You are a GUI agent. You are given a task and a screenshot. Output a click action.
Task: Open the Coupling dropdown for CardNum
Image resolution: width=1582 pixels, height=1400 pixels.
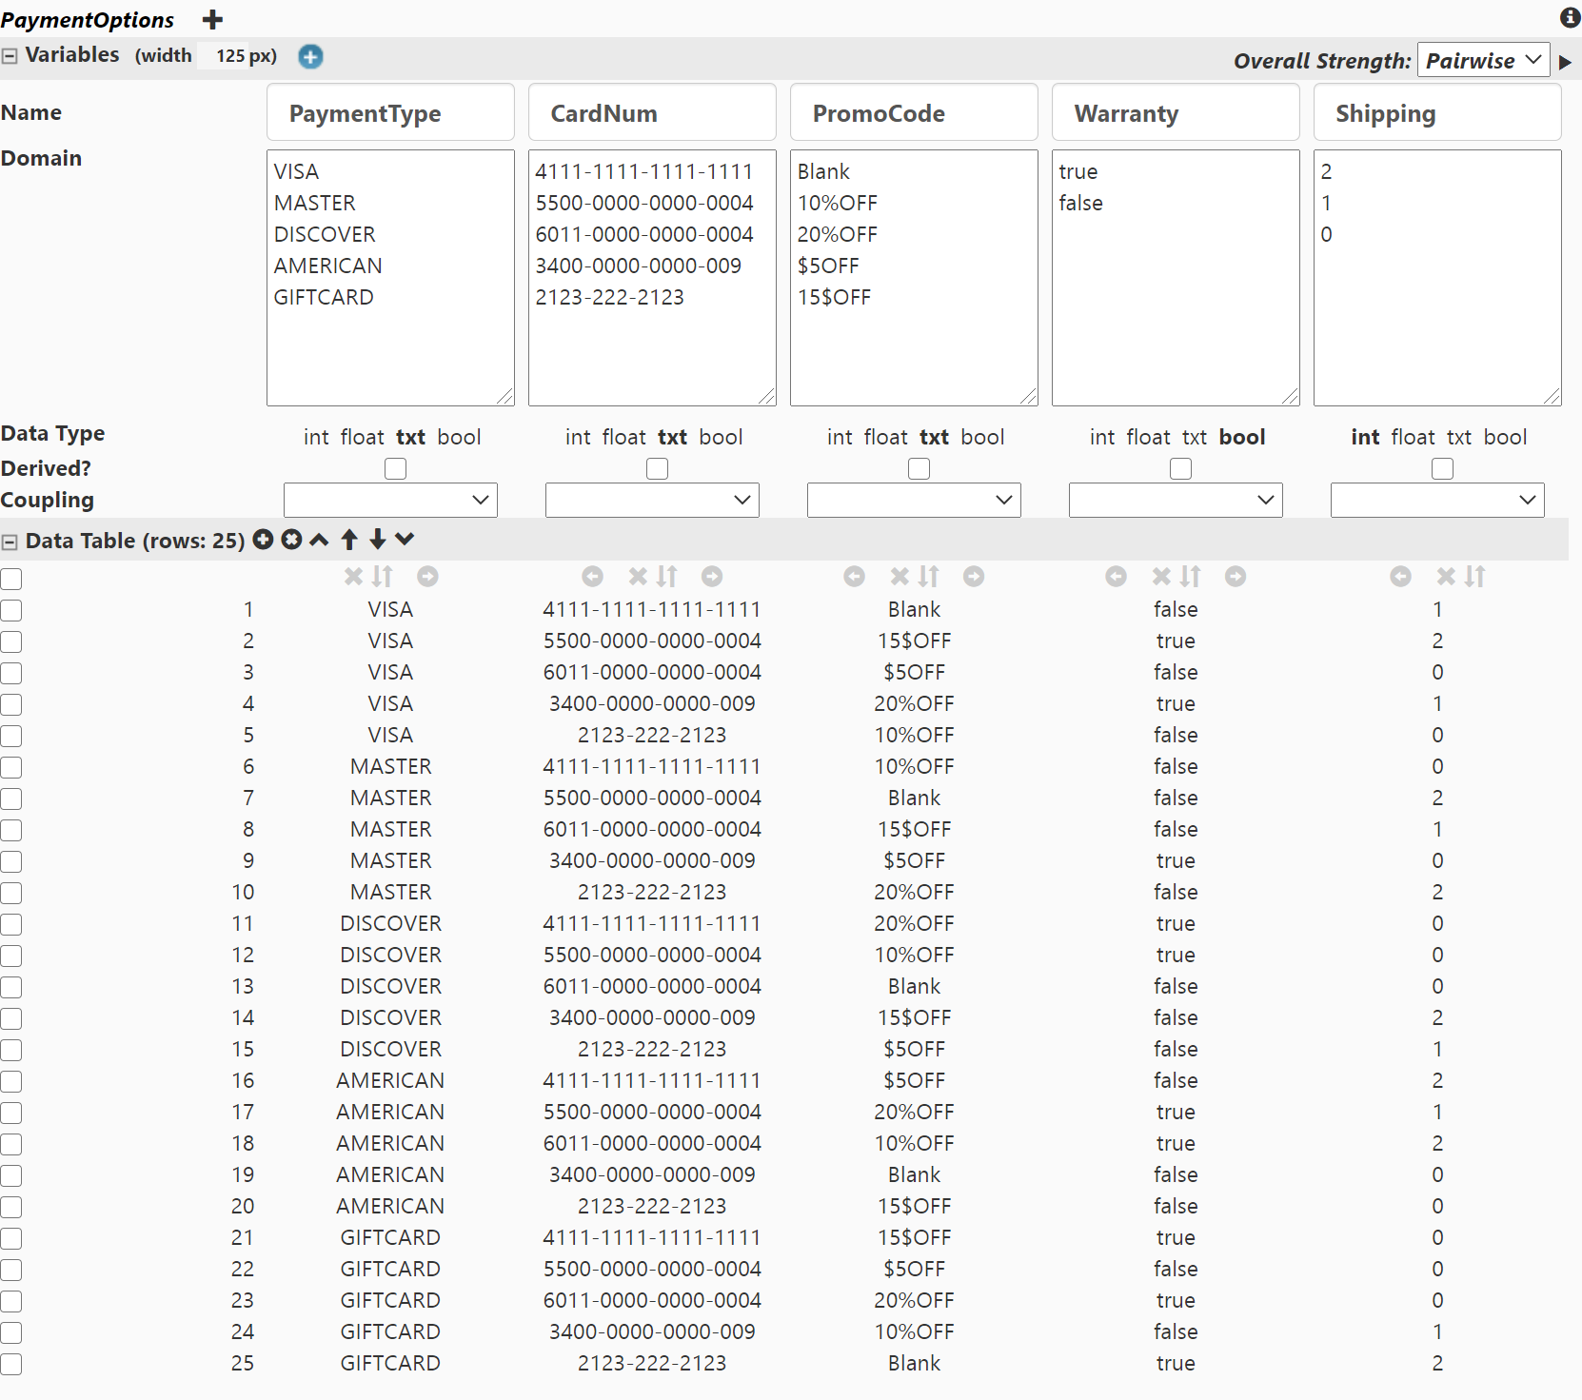point(652,501)
